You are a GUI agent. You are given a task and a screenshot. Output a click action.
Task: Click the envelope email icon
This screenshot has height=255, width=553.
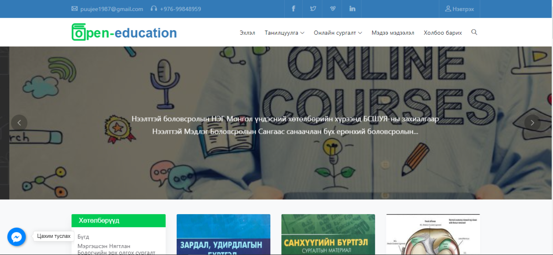pyautogui.click(x=75, y=9)
